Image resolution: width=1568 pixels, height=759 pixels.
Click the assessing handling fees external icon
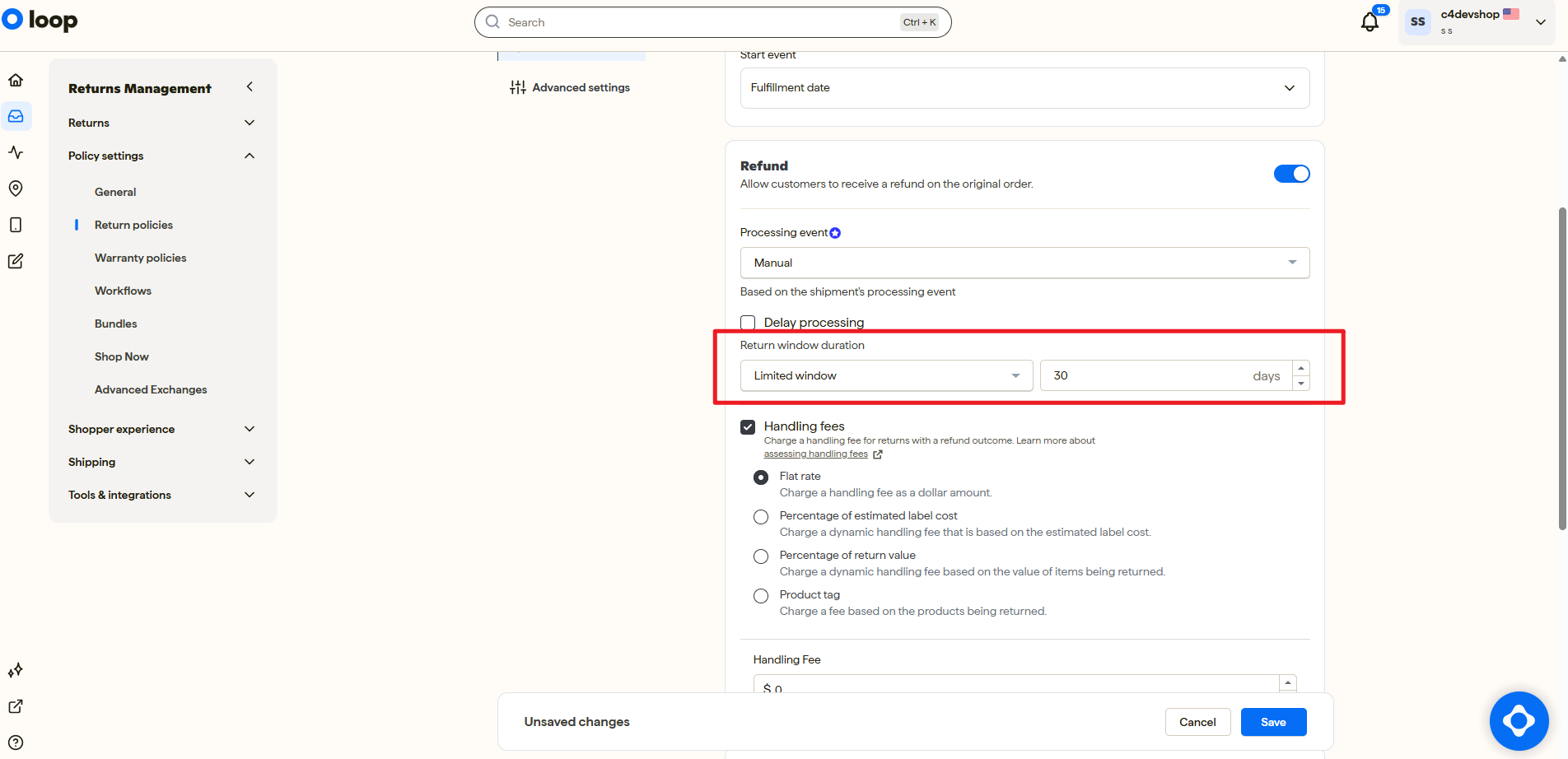(878, 454)
